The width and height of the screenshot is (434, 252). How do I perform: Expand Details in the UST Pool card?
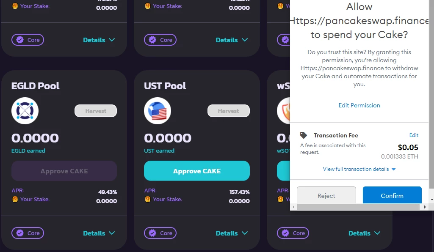click(232, 233)
